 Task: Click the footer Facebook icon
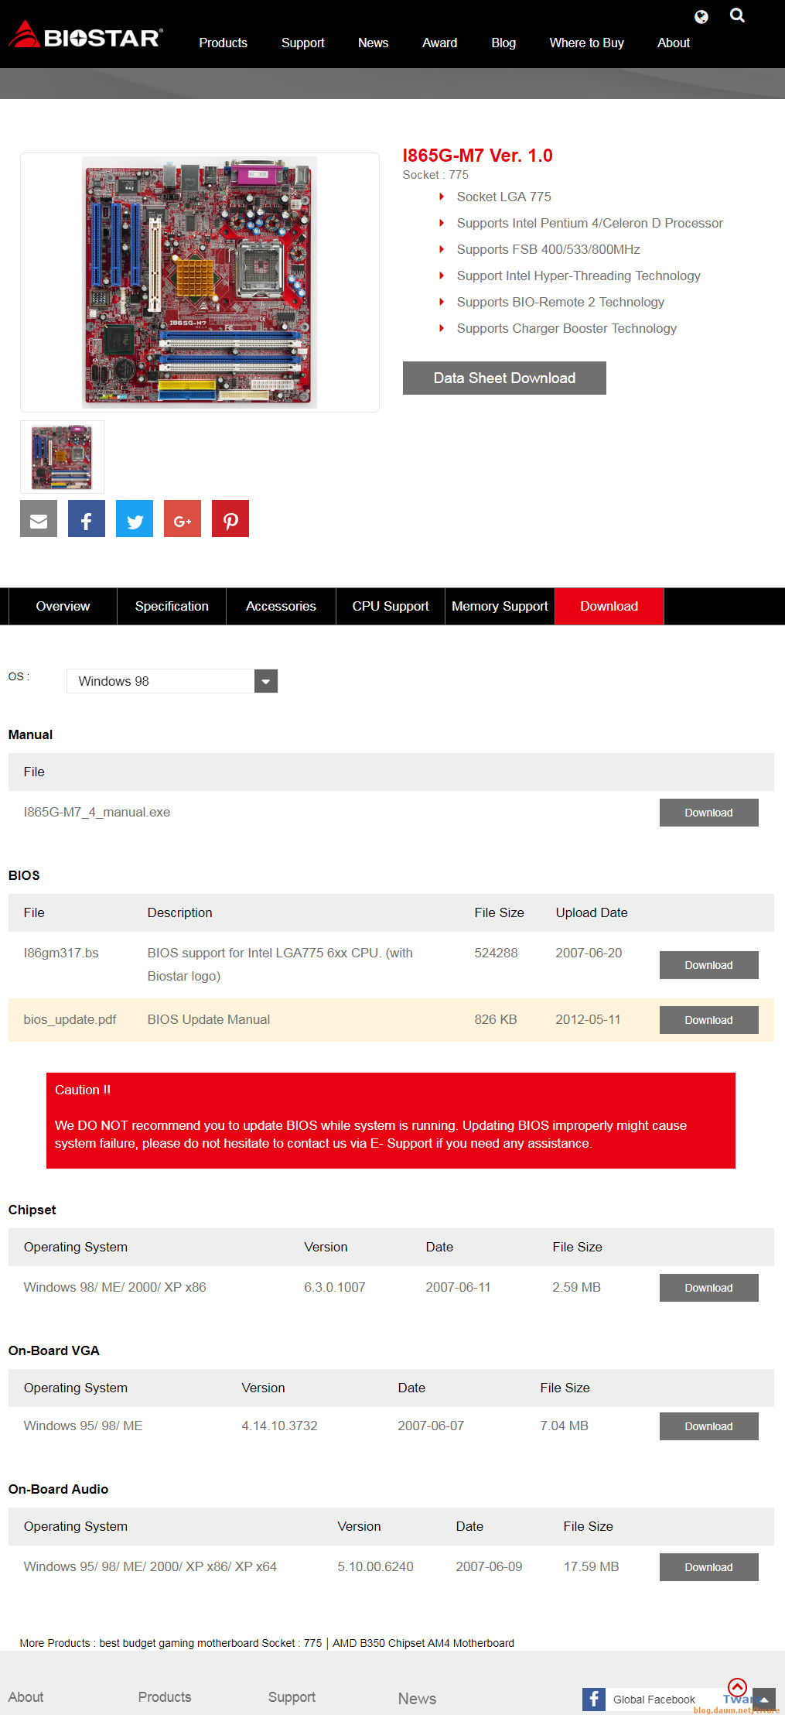point(594,1700)
